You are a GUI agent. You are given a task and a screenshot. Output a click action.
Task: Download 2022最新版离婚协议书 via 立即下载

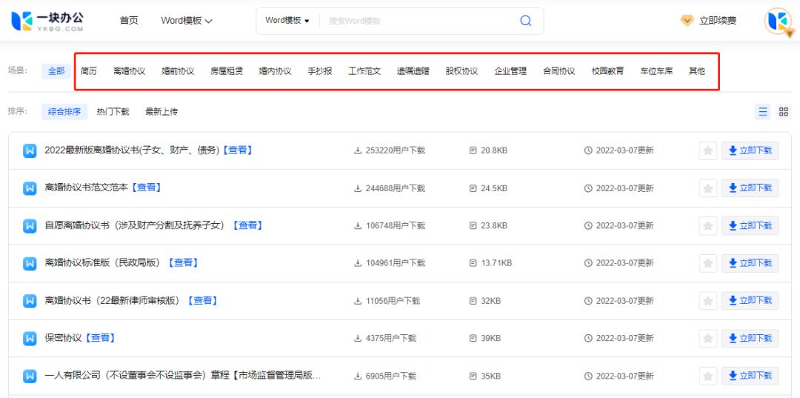tap(750, 150)
